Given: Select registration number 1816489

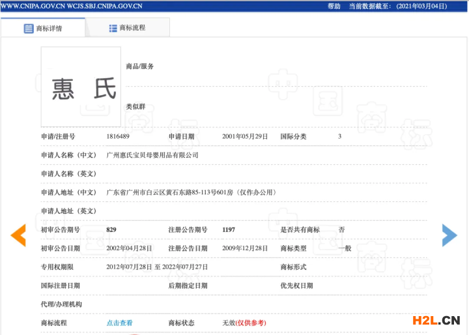Looking at the screenshot, I should coord(118,136).
